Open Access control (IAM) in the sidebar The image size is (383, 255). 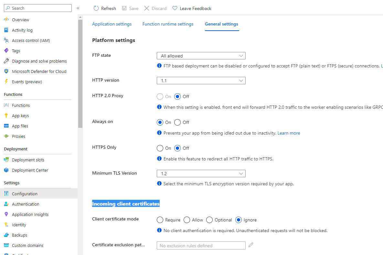(31, 40)
